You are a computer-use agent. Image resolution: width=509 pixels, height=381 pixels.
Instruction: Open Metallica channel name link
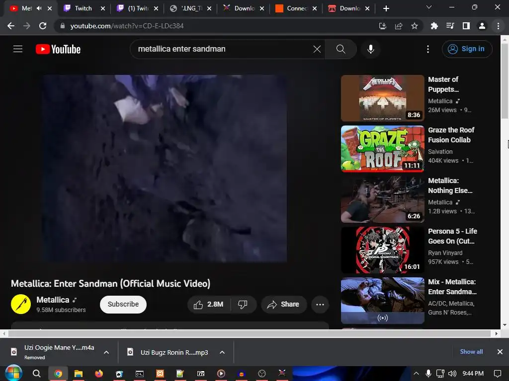tap(53, 300)
